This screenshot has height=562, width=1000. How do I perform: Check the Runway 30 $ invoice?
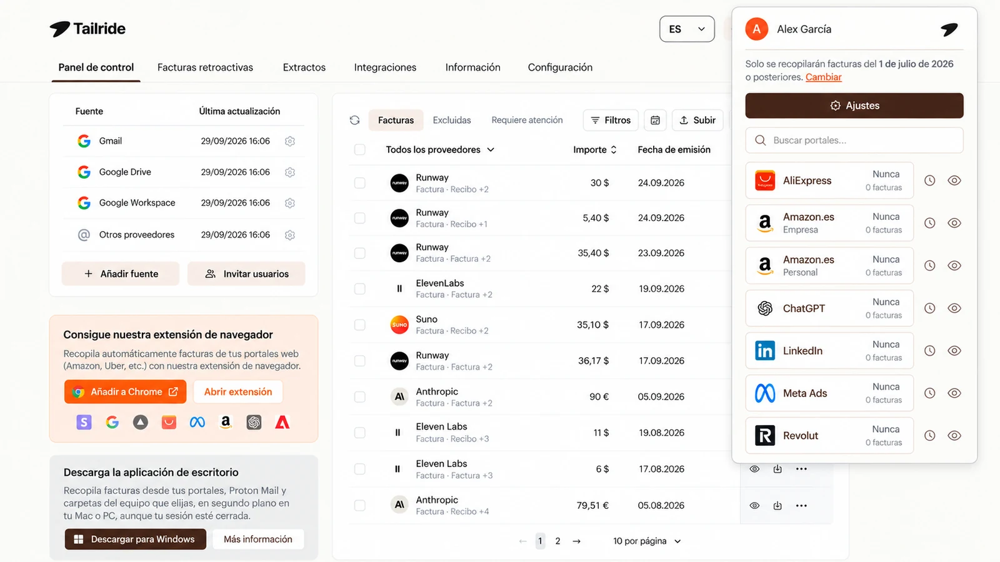coord(360,183)
